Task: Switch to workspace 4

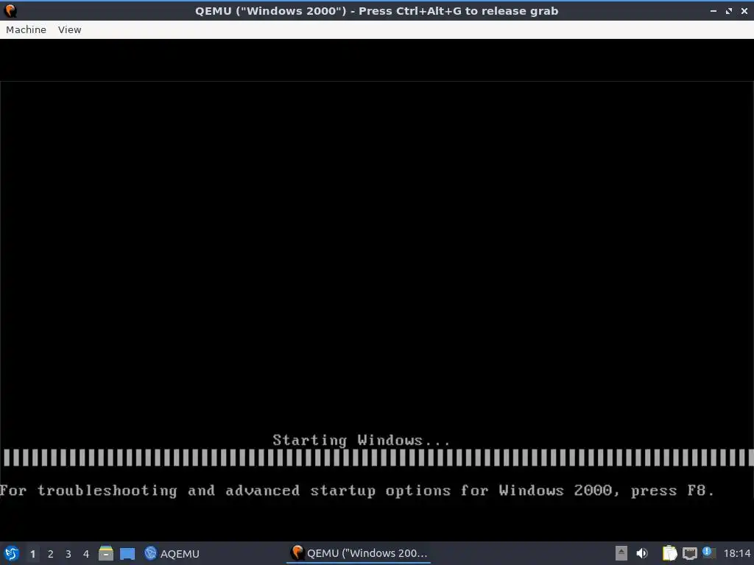Action: coord(86,554)
